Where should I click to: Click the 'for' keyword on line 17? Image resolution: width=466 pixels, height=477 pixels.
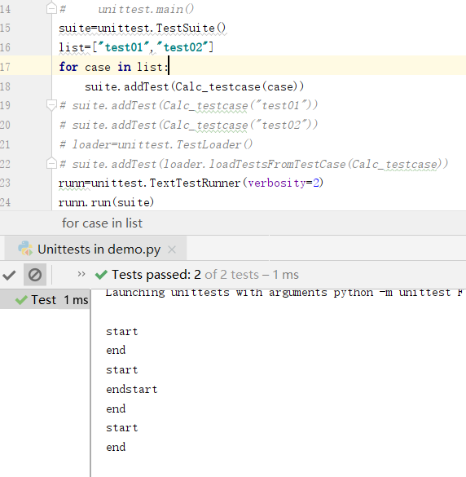[68, 67]
